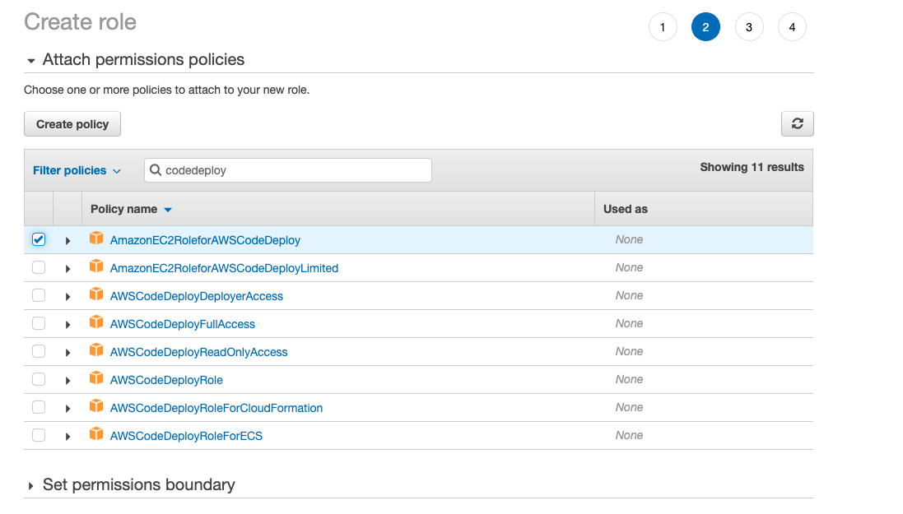Check the AWSCodeDeployFullAccess policy checkbox
Screen dimensions: 903x514
click(39, 323)
